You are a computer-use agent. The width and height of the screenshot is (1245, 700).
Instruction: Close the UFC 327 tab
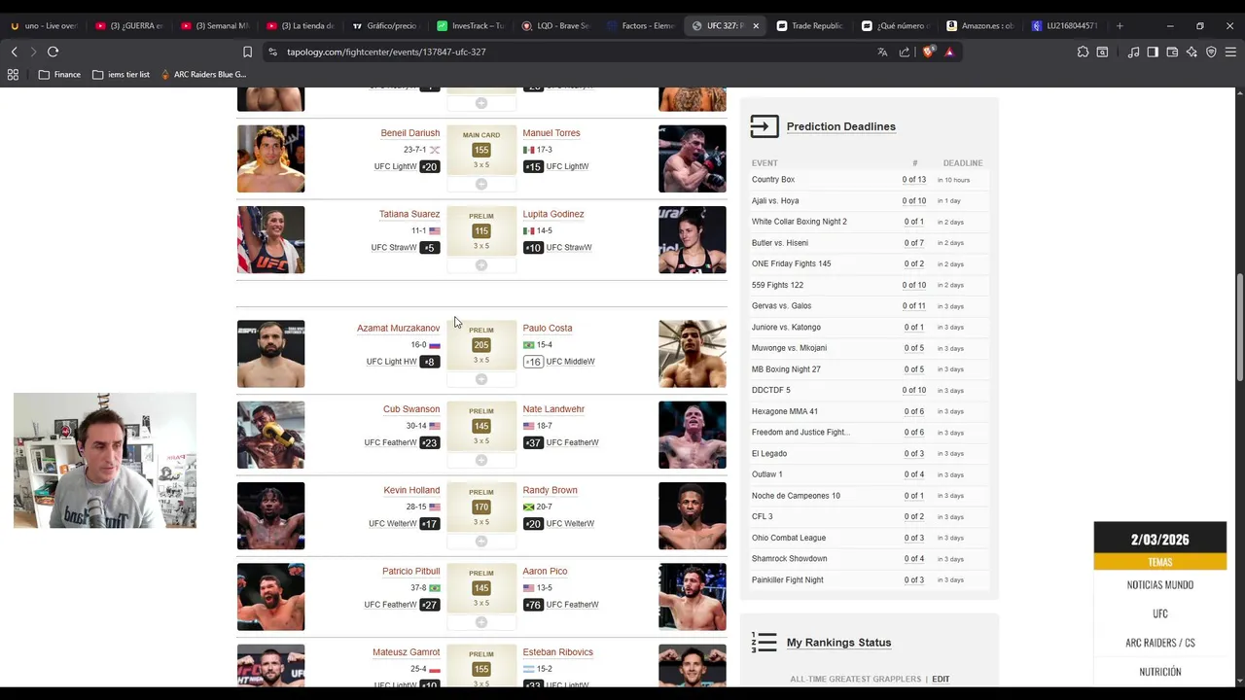pos(756,25)
